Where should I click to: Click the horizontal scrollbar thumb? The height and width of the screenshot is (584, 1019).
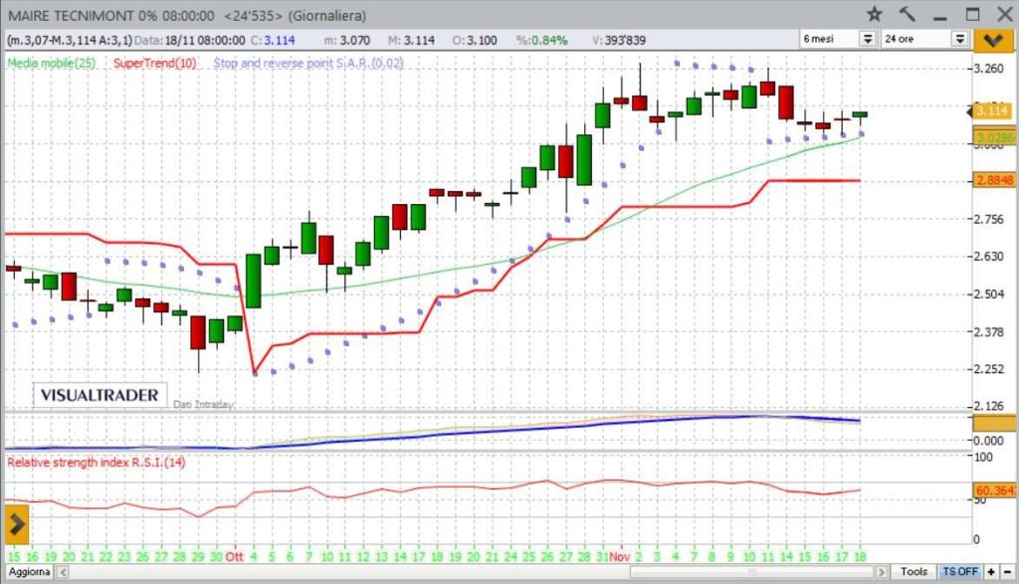tap(752, 572)
